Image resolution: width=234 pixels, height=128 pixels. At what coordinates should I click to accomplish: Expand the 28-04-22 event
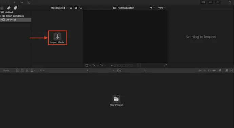pos(1,20)
